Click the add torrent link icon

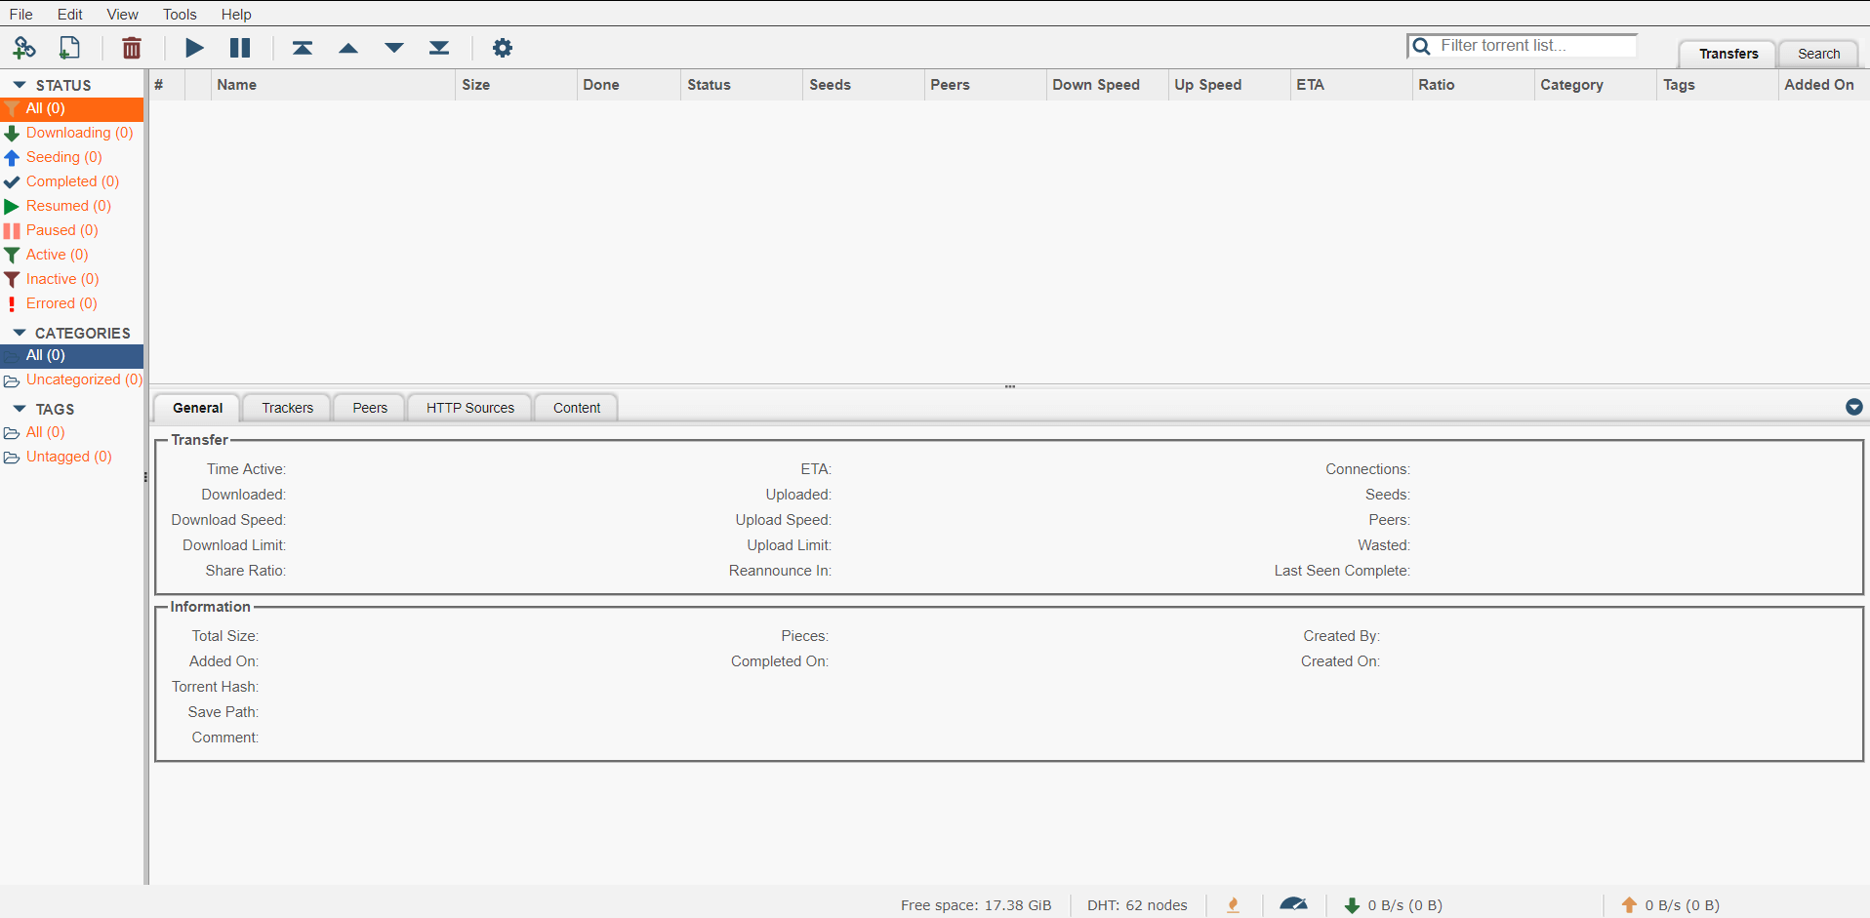point(23,47)
